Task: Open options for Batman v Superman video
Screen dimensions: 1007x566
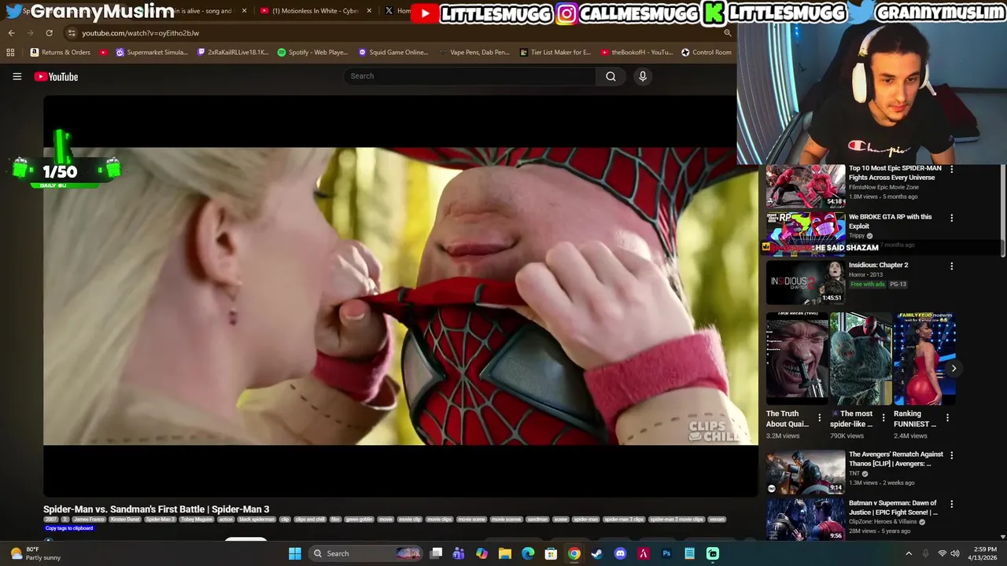Action: pos(951,504)
